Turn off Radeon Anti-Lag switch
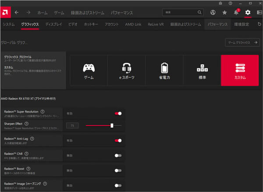 pyautogui.click(x=118, y=141)
